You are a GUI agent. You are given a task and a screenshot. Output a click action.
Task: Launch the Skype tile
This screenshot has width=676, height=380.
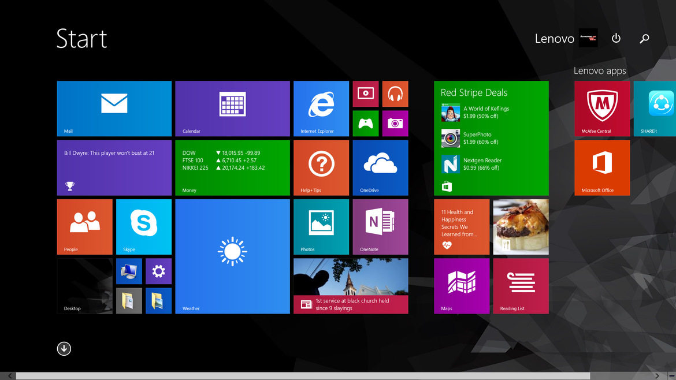(x=143, y=226)
